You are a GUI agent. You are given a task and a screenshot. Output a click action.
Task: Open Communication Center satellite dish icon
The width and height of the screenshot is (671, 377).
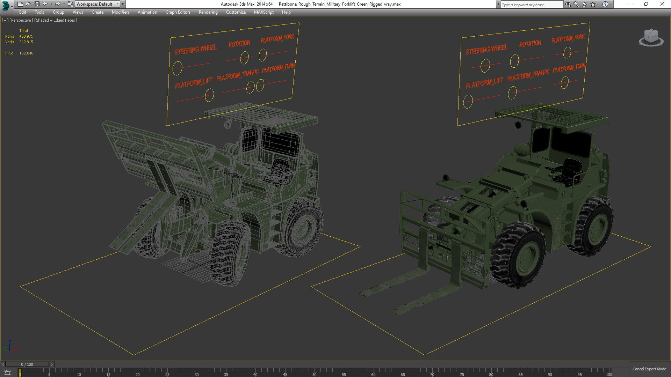(x=584, y=4)
